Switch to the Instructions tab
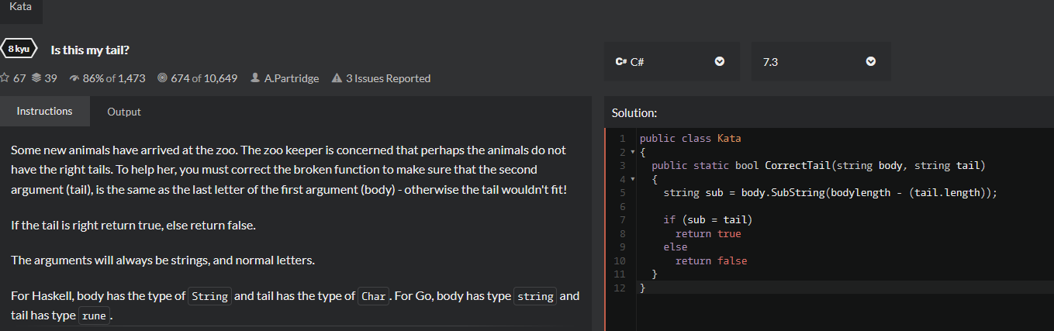Image resolution: width=1054 pixels, height=331 pixels. [x=45, y=111]
